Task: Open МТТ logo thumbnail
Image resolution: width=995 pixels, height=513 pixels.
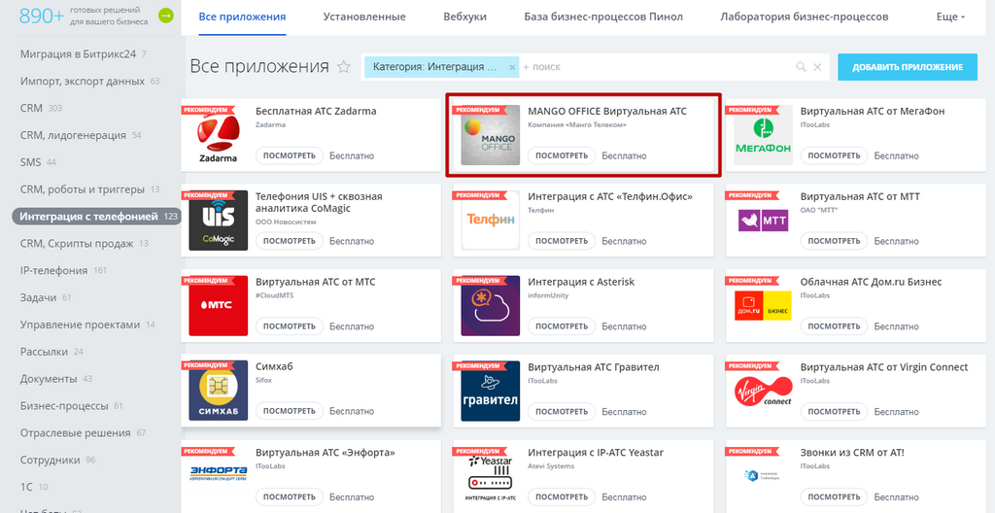Action: point(763,221)
